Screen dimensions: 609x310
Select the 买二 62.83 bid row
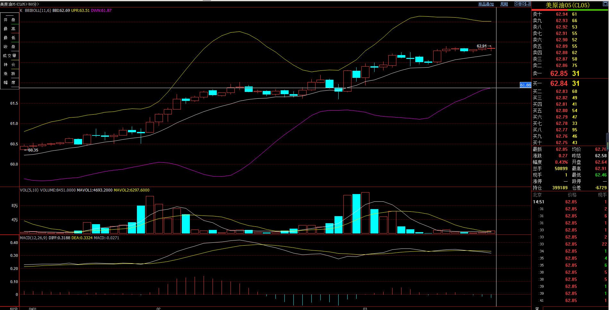[570, 91]
